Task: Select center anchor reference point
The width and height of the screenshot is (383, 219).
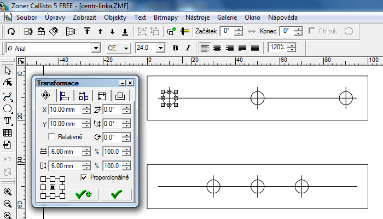Action: coord(53,187)
